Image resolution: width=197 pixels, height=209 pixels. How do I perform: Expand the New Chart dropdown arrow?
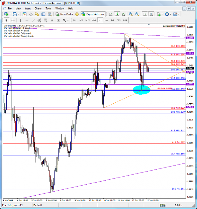(x=10, y=14)
